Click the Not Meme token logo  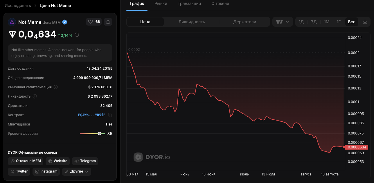point(12,22)
